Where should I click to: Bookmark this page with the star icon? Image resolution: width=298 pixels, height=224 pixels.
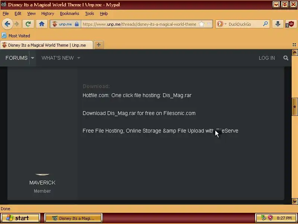pos(202,24)
